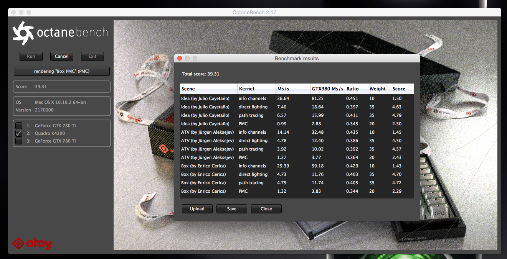Select the Box PMC row
This screenshot has width=507, height=259.
(297, 191)
